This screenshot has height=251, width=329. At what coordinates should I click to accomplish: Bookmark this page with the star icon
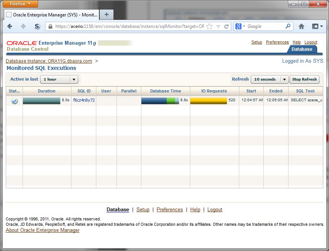(209, 26)
